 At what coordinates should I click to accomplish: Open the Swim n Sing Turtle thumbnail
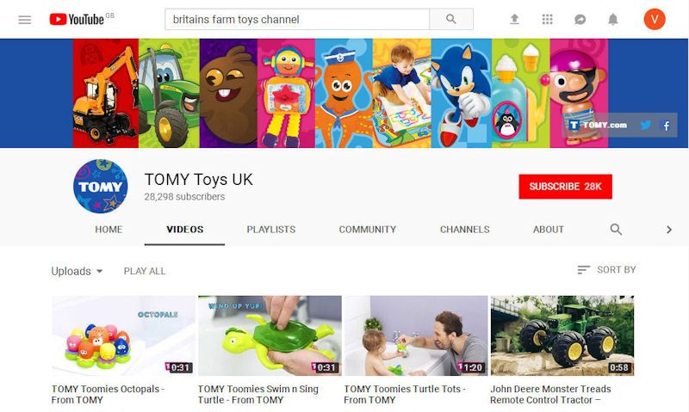tap(270, 335)
